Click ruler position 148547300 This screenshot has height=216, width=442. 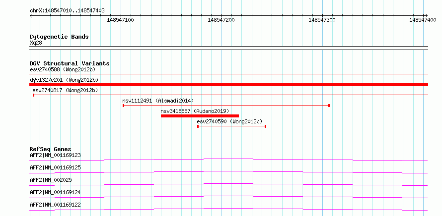[322, 20]
